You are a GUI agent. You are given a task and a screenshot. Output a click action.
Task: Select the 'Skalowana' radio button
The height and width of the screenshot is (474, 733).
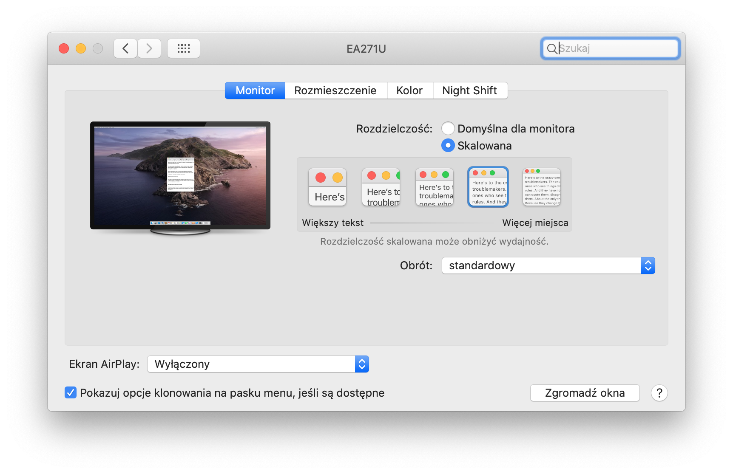point(448,145)
